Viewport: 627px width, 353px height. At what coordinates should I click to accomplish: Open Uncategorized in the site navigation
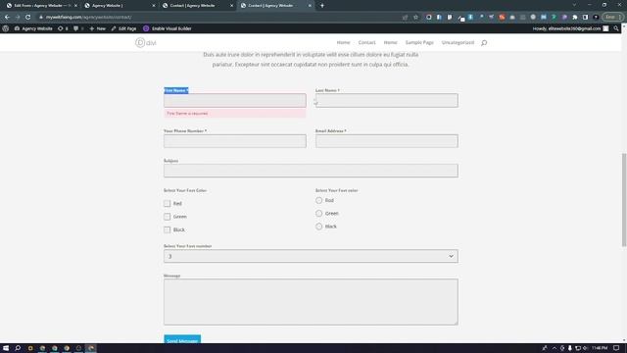click(x=458, y=42)
